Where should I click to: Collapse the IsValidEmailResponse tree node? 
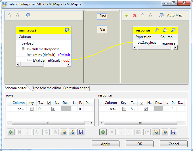[x=24, y=49]
